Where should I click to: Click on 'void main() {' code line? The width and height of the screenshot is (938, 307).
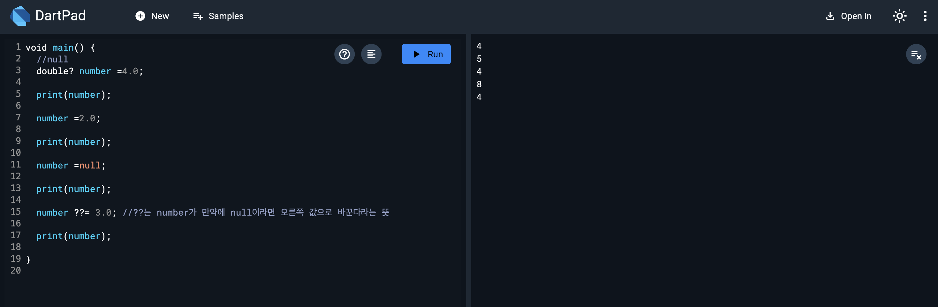click(60, 47)
